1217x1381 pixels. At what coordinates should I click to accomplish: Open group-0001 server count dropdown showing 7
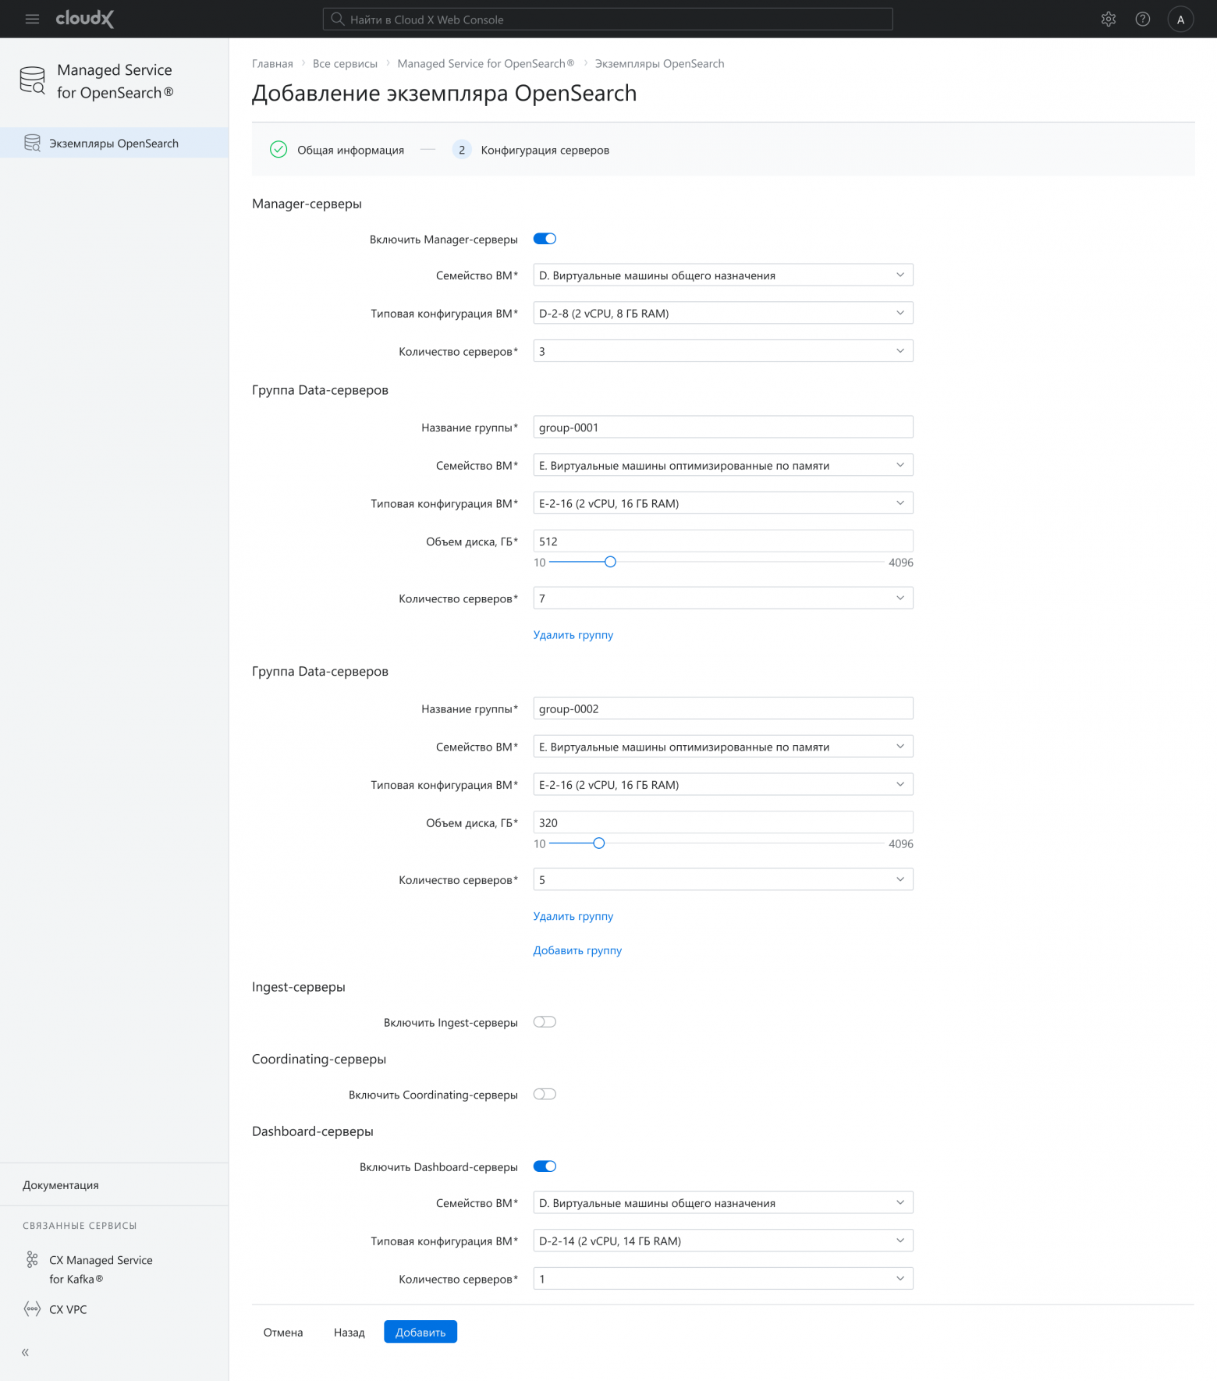pos(723,598)
